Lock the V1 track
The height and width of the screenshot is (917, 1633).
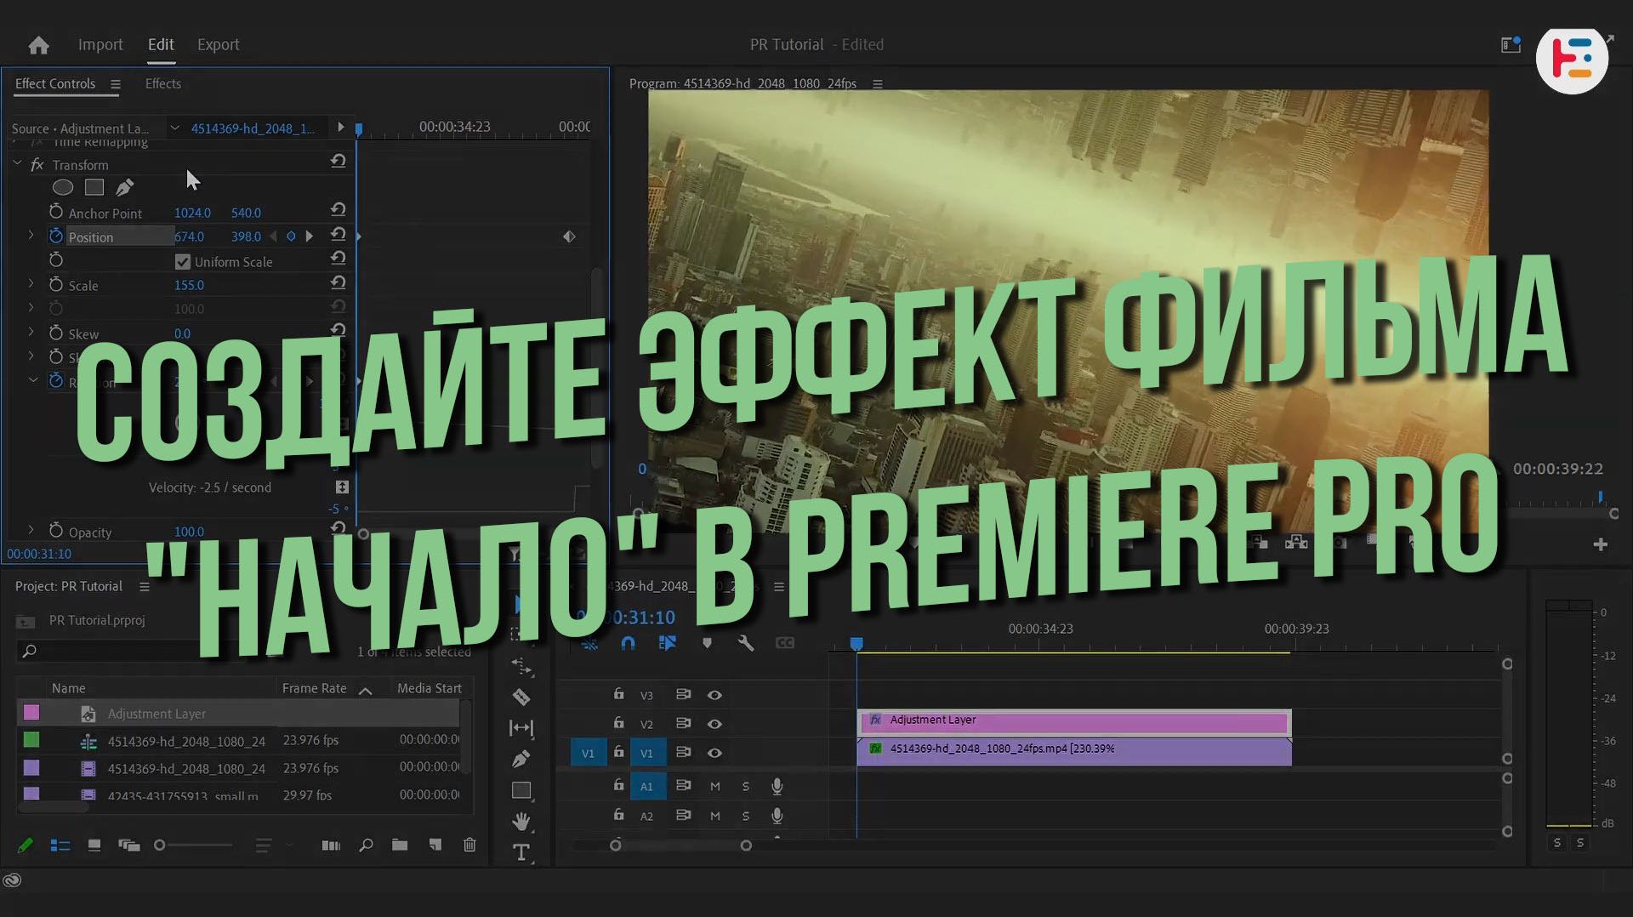tap(619, 752)
